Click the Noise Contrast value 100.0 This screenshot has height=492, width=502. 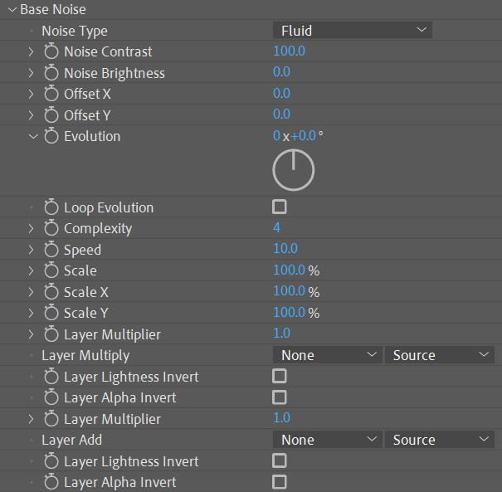point(289,51)
